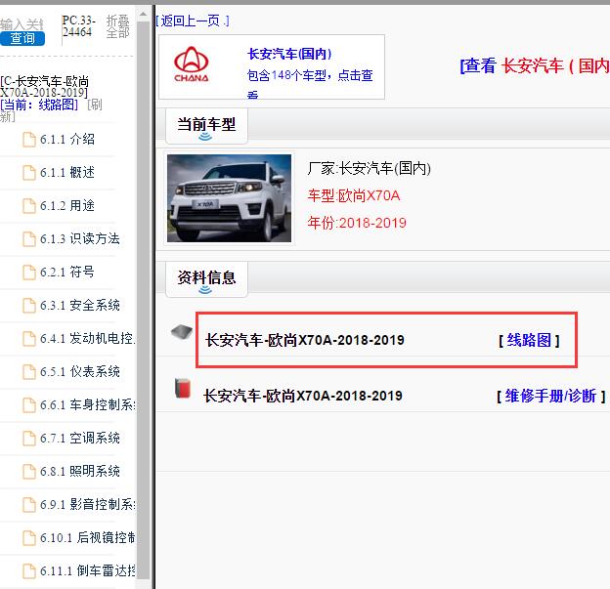Screen dimensions: 610x589
Task: Click document icon beside 6.5.1 仪表系统
Action: [x=29, y=372]
